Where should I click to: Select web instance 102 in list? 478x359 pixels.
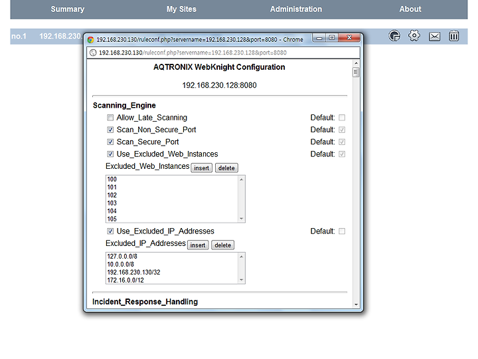pyautogui.click(x=173, y=195)
